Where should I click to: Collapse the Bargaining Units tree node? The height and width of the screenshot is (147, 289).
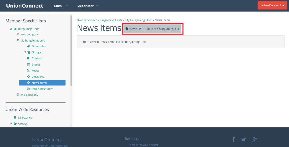(11, 29)
